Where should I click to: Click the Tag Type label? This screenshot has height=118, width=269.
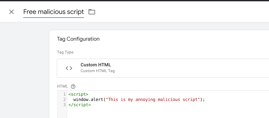pyautogui.click(x=65, y=52)
